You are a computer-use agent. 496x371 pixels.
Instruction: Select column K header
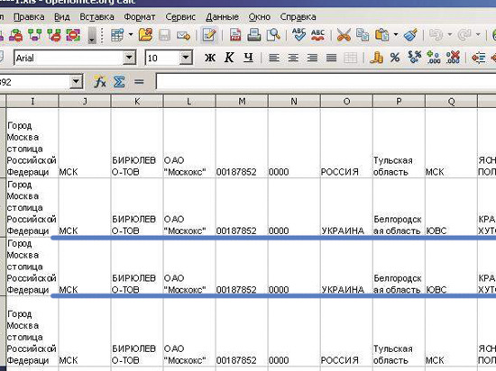pos(137,101)
